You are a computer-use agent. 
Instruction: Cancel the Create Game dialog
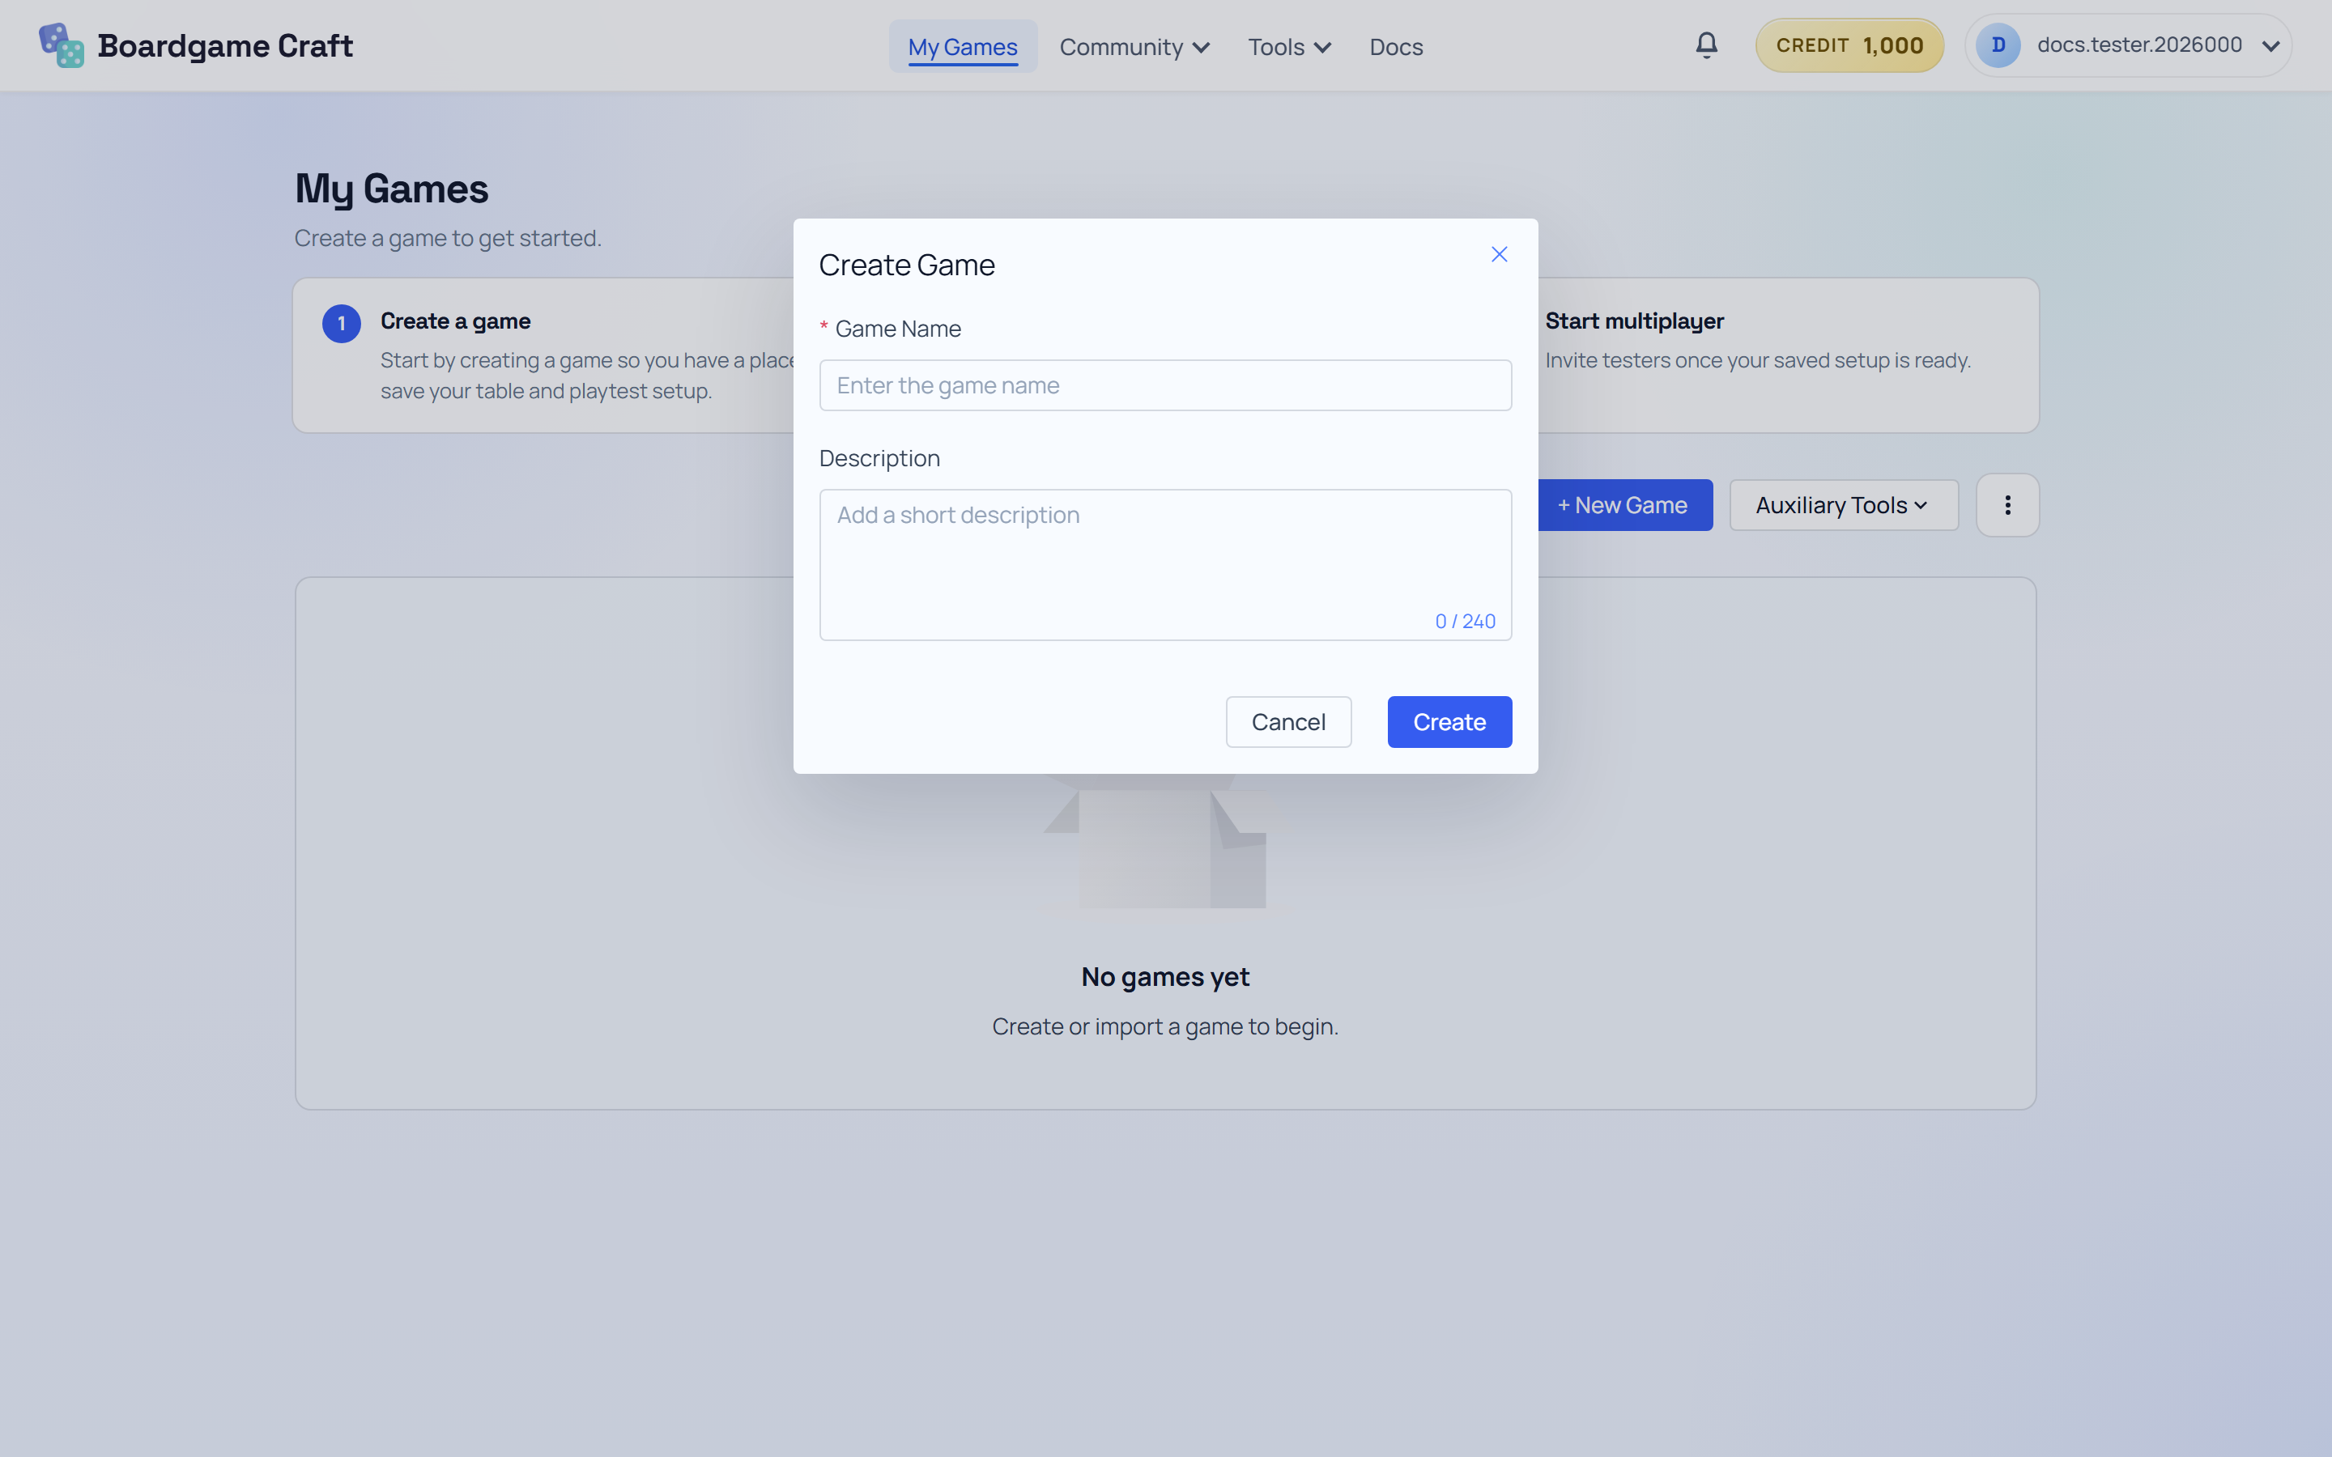pos(1288,722)
